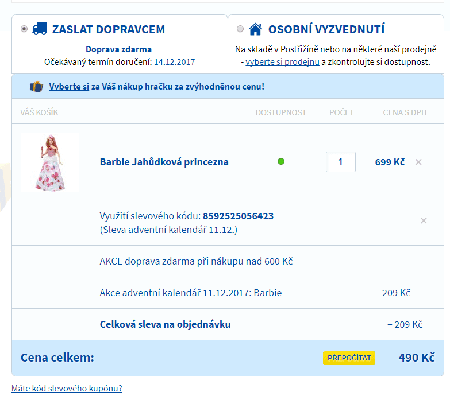The image size is (450, 400).
Task: Click the ZASLAT DOPRAVCEM heading
Action: (109, 29)
